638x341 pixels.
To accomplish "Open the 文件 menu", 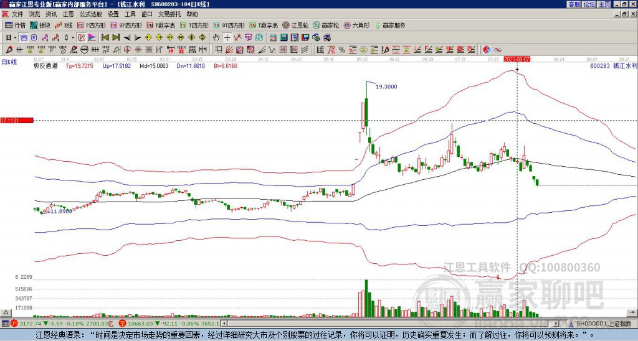I will (x=17, y=14).
